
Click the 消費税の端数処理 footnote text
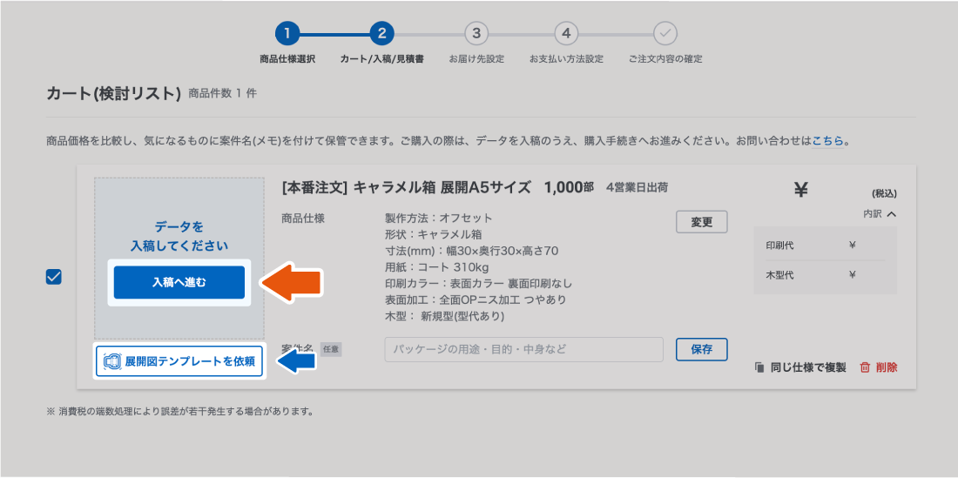(180, 411)
